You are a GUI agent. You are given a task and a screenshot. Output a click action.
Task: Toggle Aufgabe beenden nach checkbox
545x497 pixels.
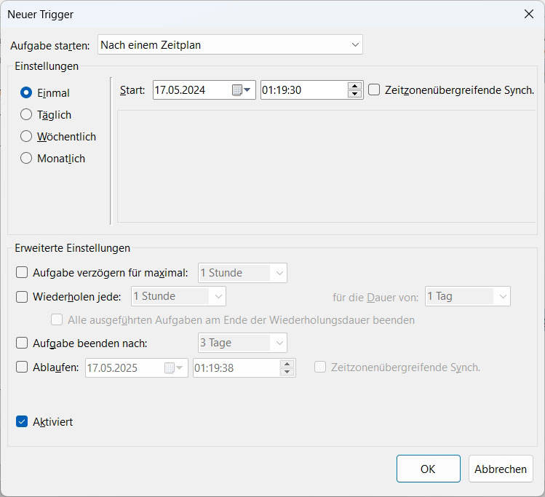(x=23, y=343)
